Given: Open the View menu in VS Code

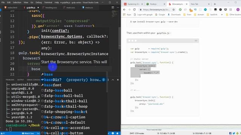Looking at the screenshot, I should click(x=26, y=3).
